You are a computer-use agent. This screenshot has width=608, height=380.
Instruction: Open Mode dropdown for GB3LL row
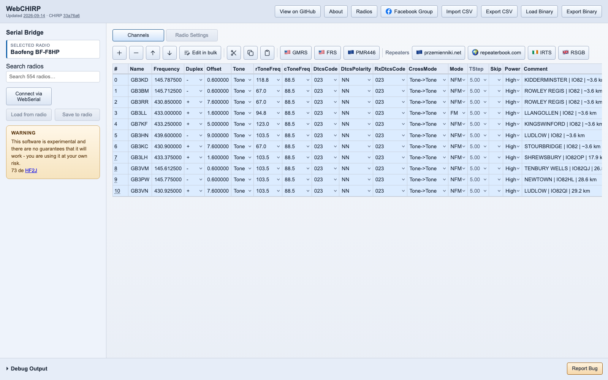click(x=458, y=113)
